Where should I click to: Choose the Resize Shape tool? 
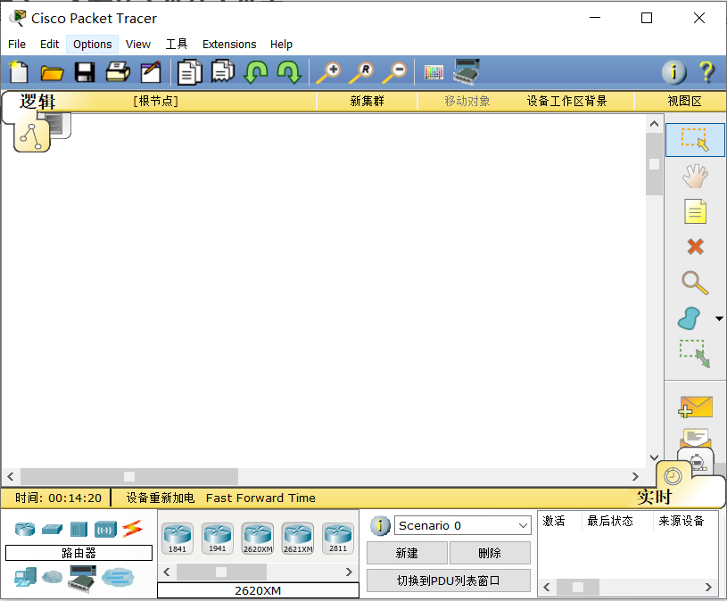click(x=695, y=354)
